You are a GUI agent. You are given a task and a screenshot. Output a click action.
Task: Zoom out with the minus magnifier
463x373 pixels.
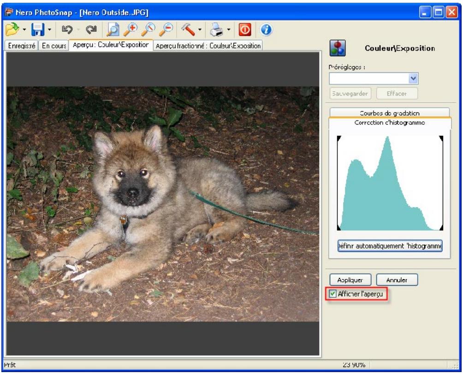pyautogui.click(x=166, y=29)
